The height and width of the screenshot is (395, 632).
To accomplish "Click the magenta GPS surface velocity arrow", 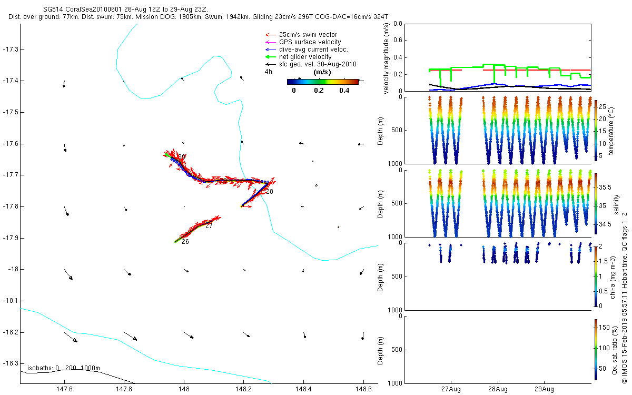I will (270, 42).
